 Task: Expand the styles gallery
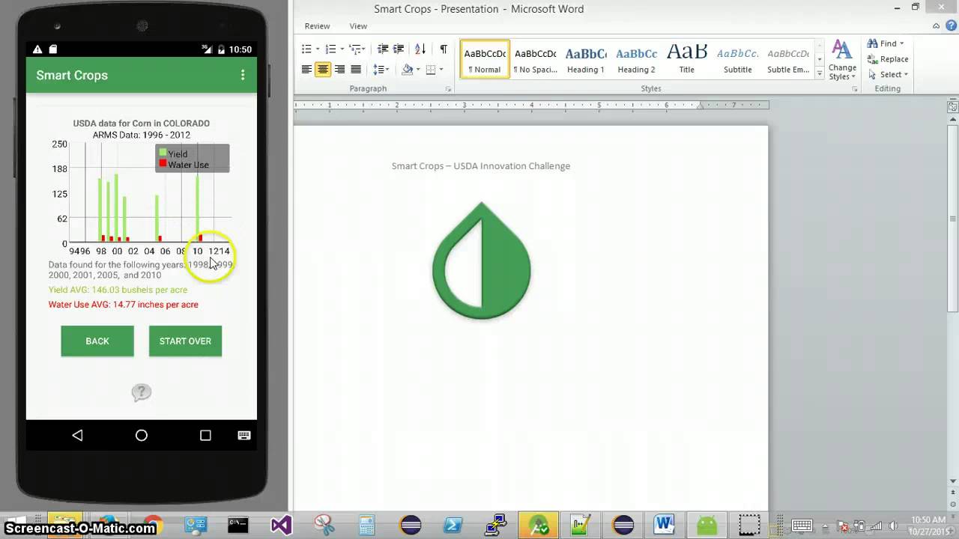(819, 72)
